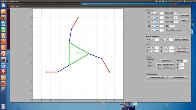Screen dimensions: 196x110
Task: Click Task Space gain K field
Action: pos(182,68)
